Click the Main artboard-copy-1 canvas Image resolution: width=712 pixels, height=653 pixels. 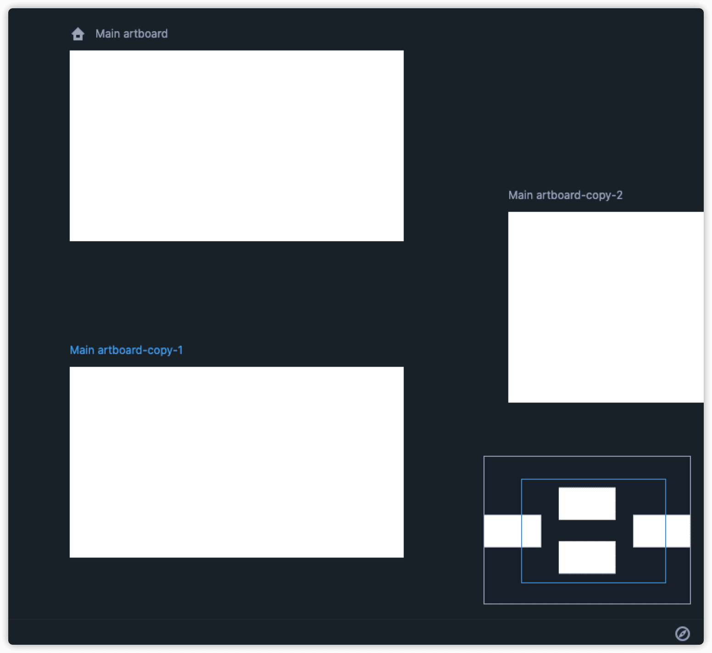(x=237, y=462)
